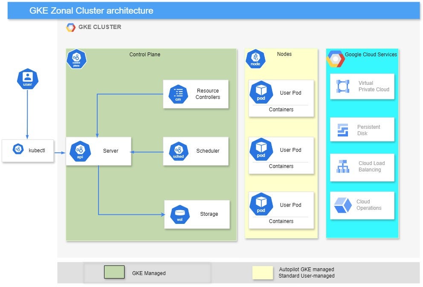Click the first User Pod cube icon
This screenshot has width=423, height=287.
[x=261, y=92]
